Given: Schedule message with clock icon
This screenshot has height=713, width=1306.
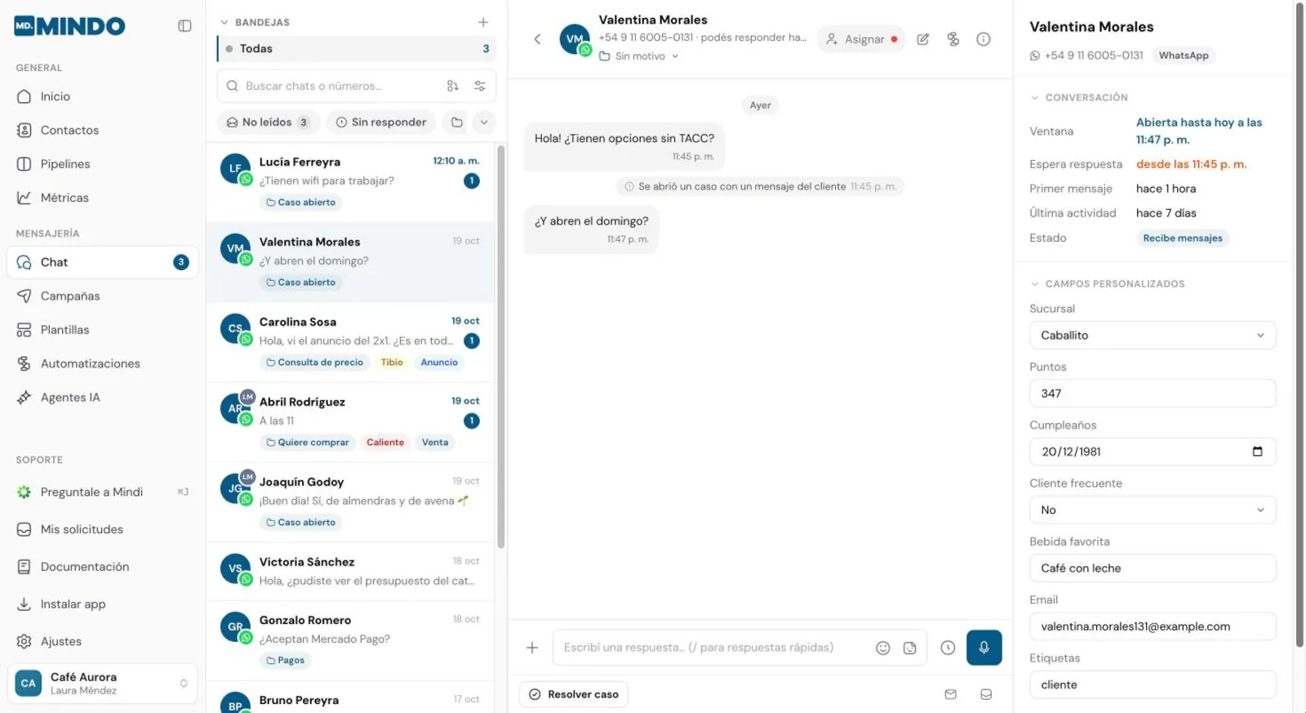Looking at the screenshot, I should pos(948,648).
